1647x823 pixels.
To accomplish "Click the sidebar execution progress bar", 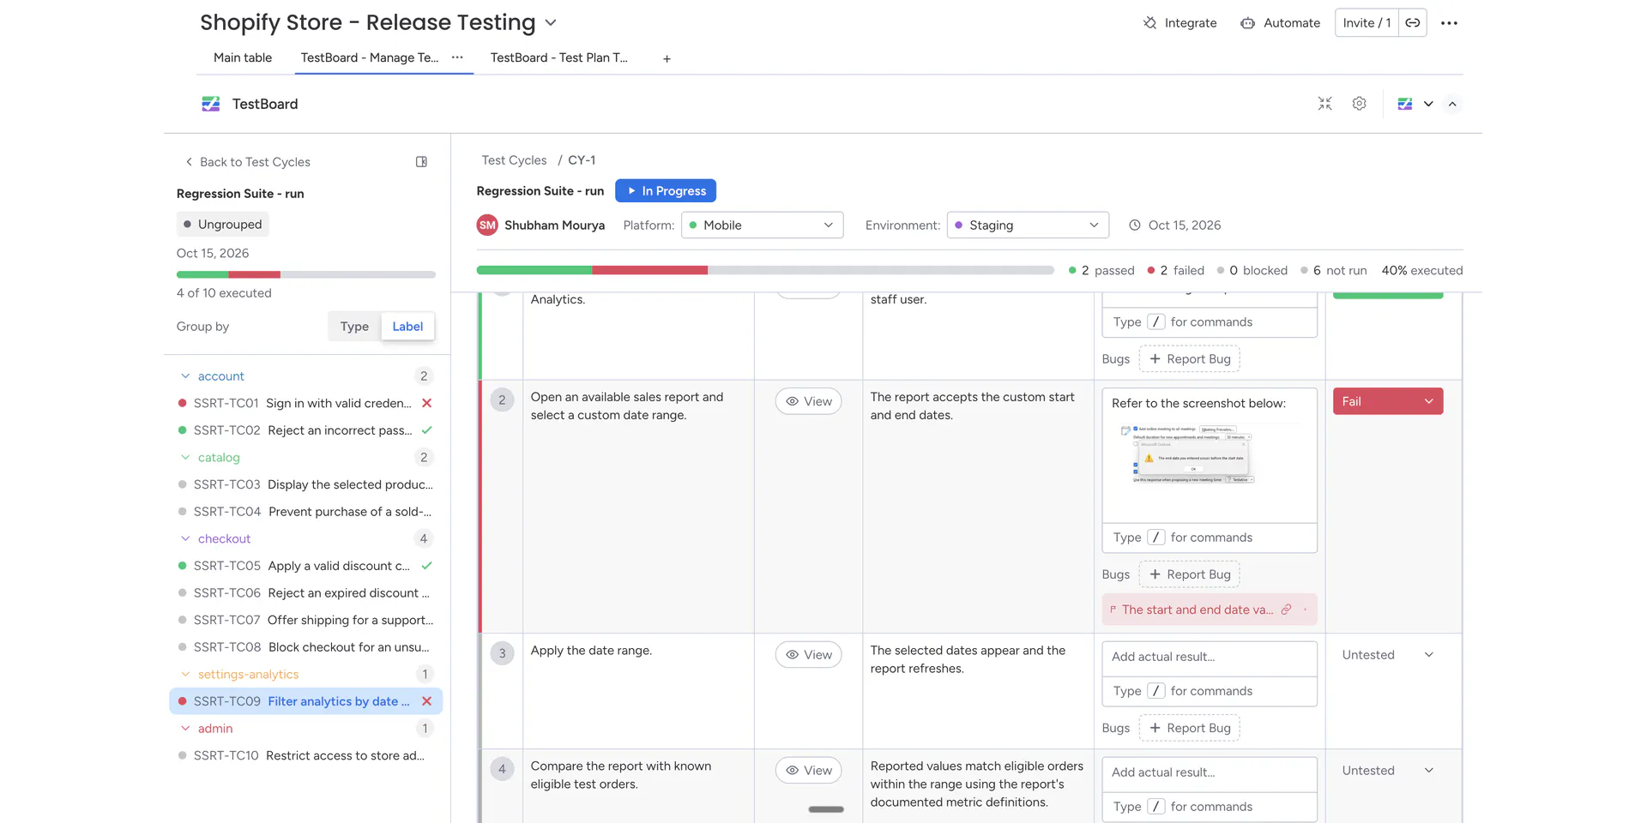I will [306, 274].
